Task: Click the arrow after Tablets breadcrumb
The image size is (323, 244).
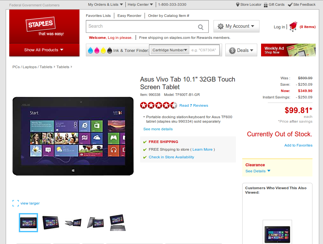Action: (x=71, y=67)
